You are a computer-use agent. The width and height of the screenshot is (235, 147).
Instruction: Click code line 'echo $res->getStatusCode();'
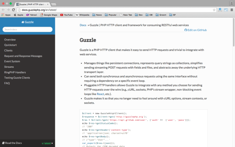pyautogui.click(x=100, y=123)
